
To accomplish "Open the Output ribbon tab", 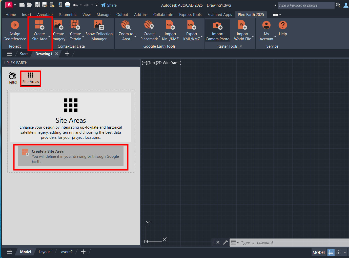I will click(x=122, y=15).
